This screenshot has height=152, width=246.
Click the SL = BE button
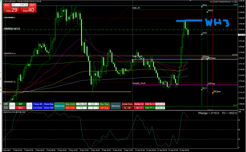coord(127,108)
